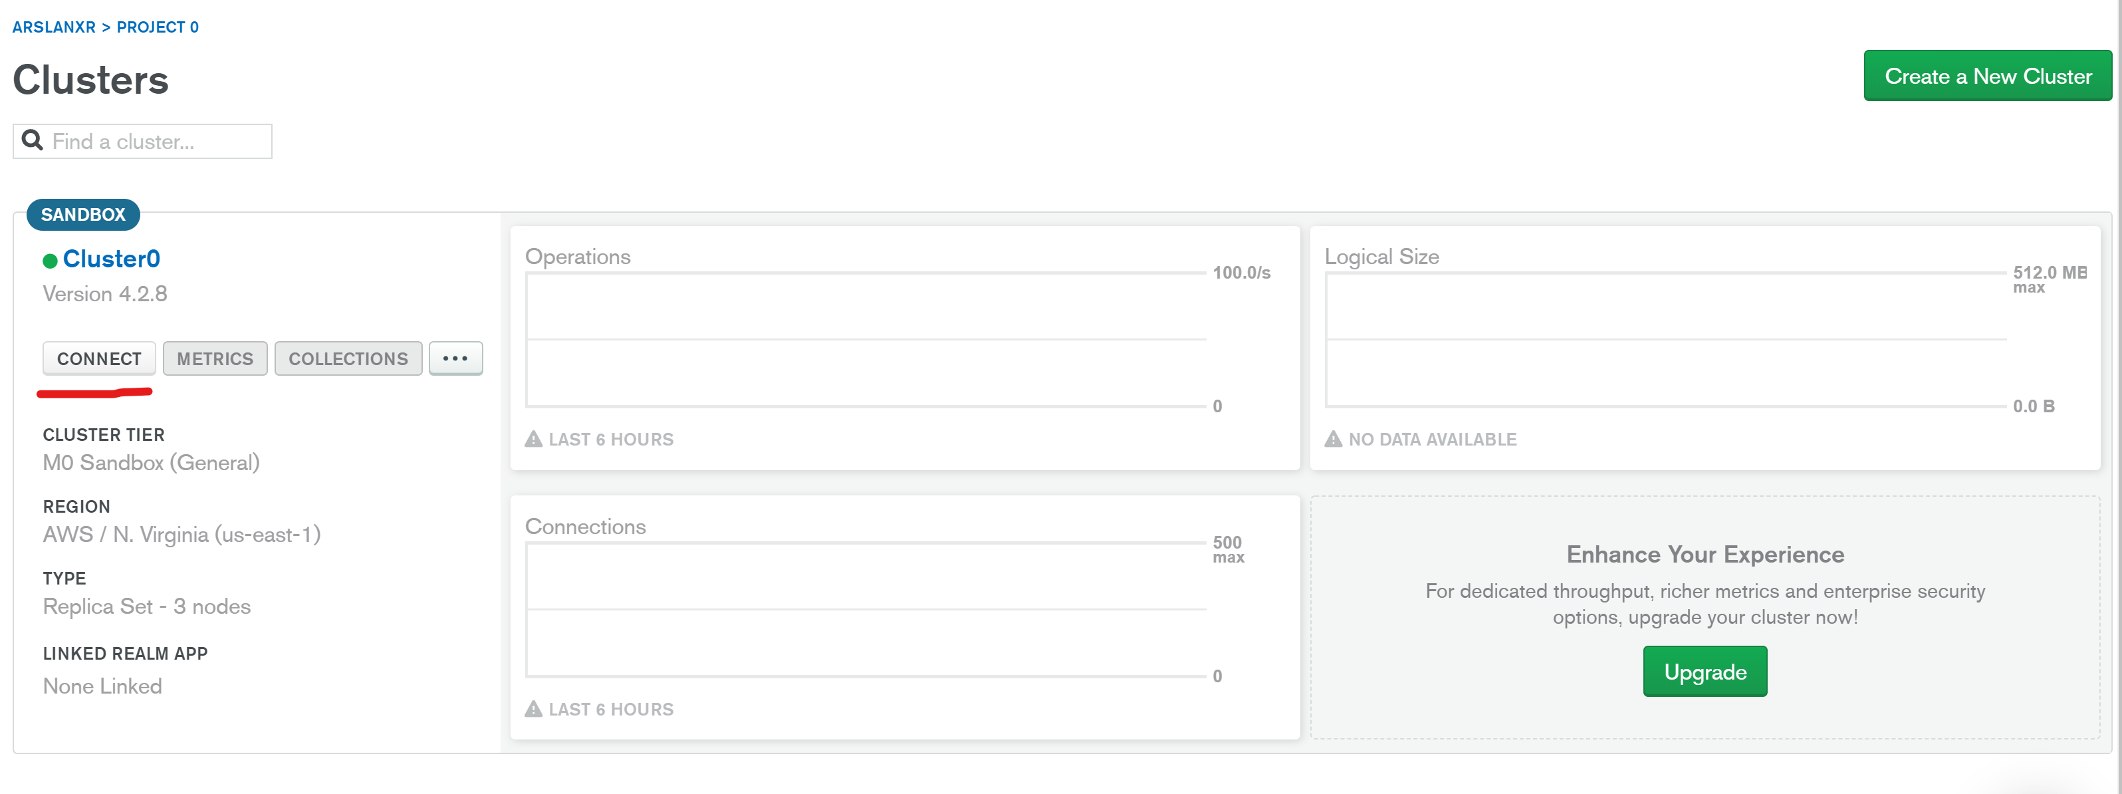
Task: Click warning icon beside NO DATA AVAILABLE
Action: tap(1333, 439)
